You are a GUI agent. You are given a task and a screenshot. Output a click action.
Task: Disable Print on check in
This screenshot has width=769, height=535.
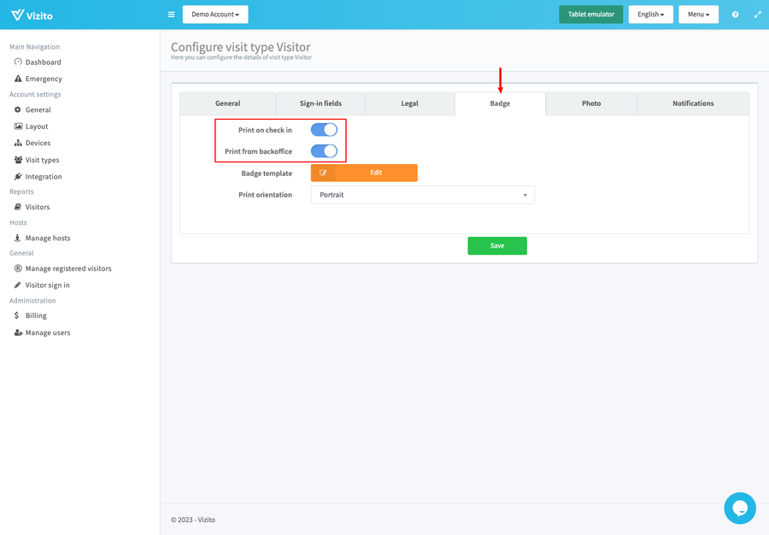click(x=325, y=129)
